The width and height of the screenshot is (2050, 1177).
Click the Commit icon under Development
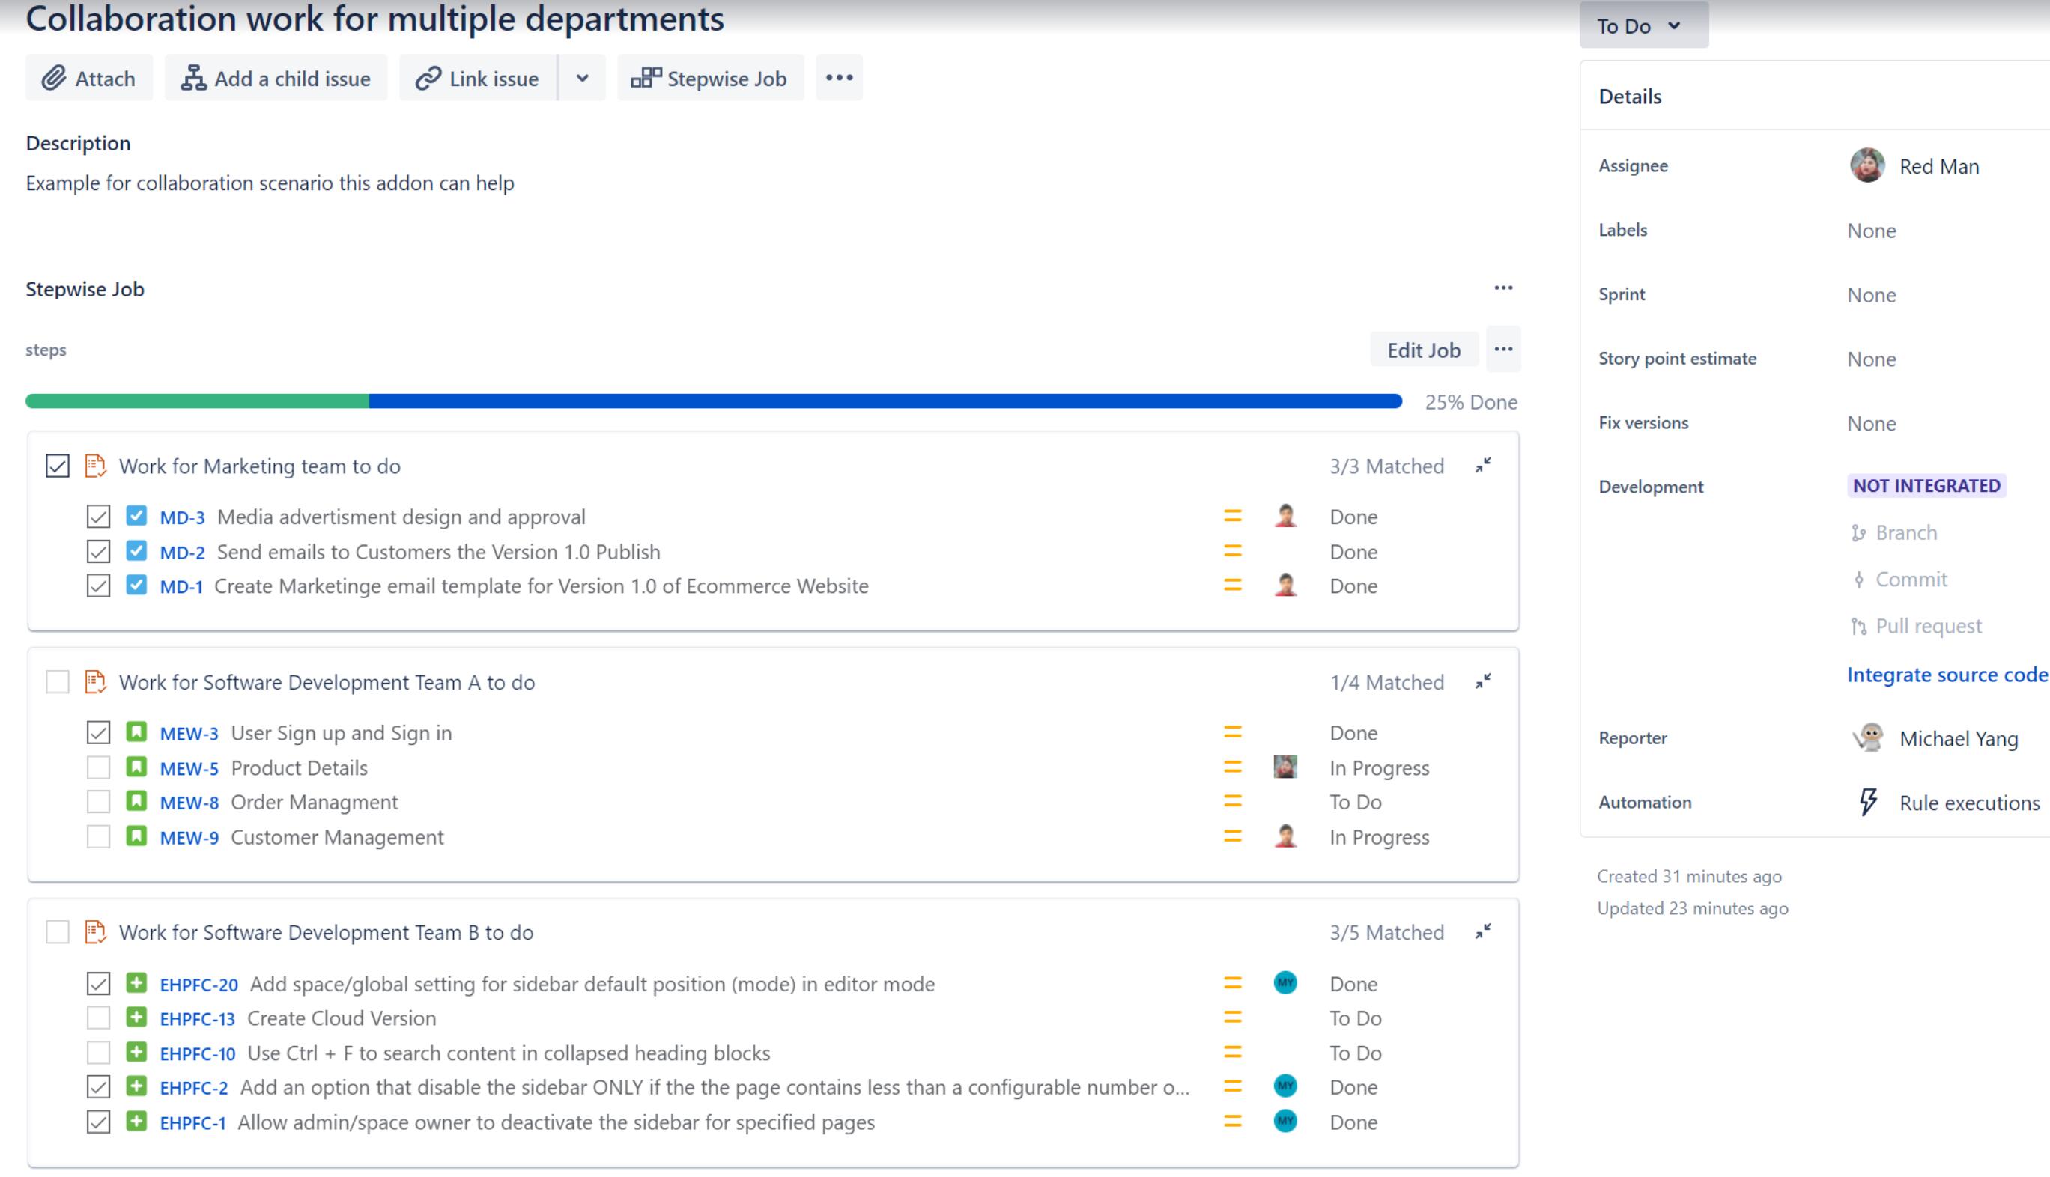1859,579
